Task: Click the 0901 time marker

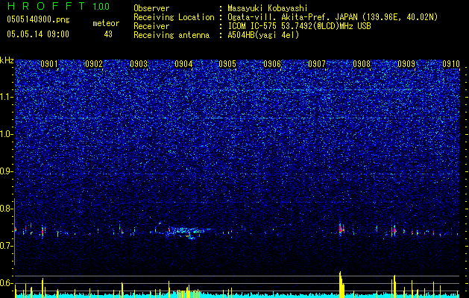Action: pos(49,64)
